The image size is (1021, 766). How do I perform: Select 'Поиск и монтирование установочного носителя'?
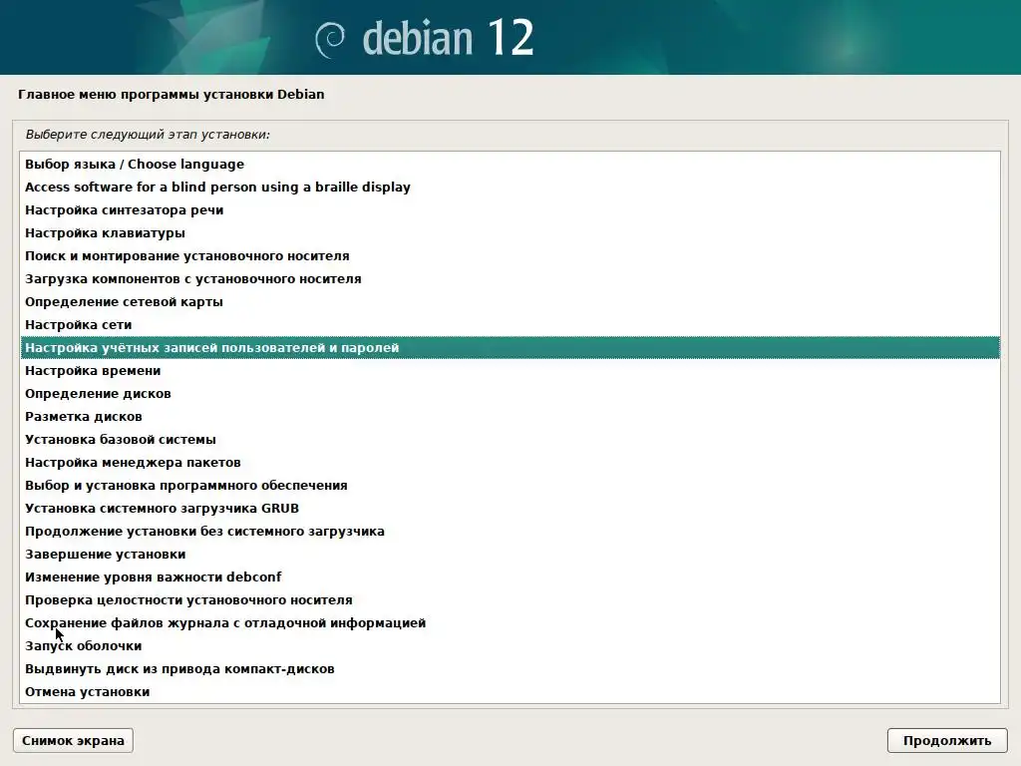click(x=510, y=256)
